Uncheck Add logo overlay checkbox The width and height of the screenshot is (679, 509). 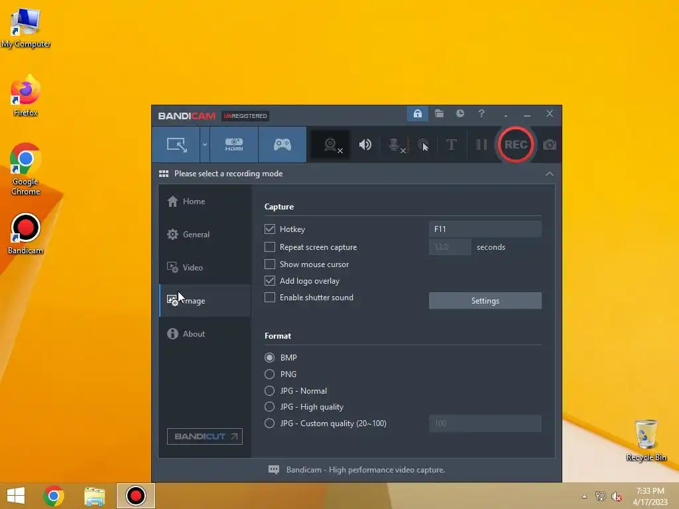270,280
